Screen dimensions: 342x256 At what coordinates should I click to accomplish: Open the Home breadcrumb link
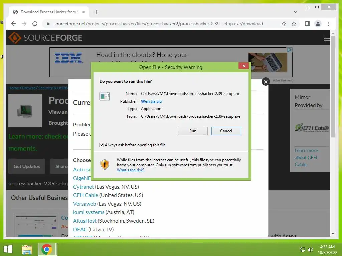pyautogui.click(x=13, y=88)
